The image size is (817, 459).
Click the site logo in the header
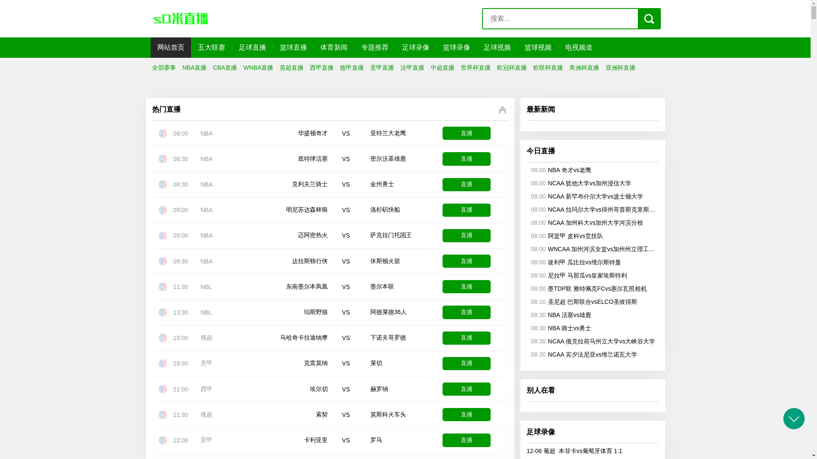tap(180, 19)
